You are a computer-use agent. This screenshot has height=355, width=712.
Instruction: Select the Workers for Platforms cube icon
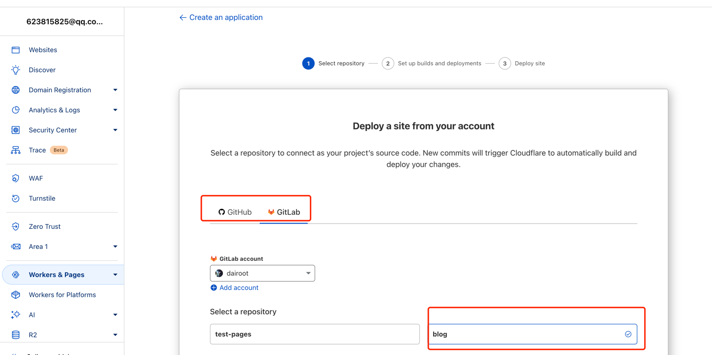pyautogui.click(x=16, y=295)
